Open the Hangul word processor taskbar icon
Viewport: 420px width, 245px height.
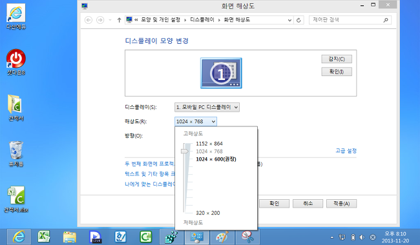tap(121, 237)
